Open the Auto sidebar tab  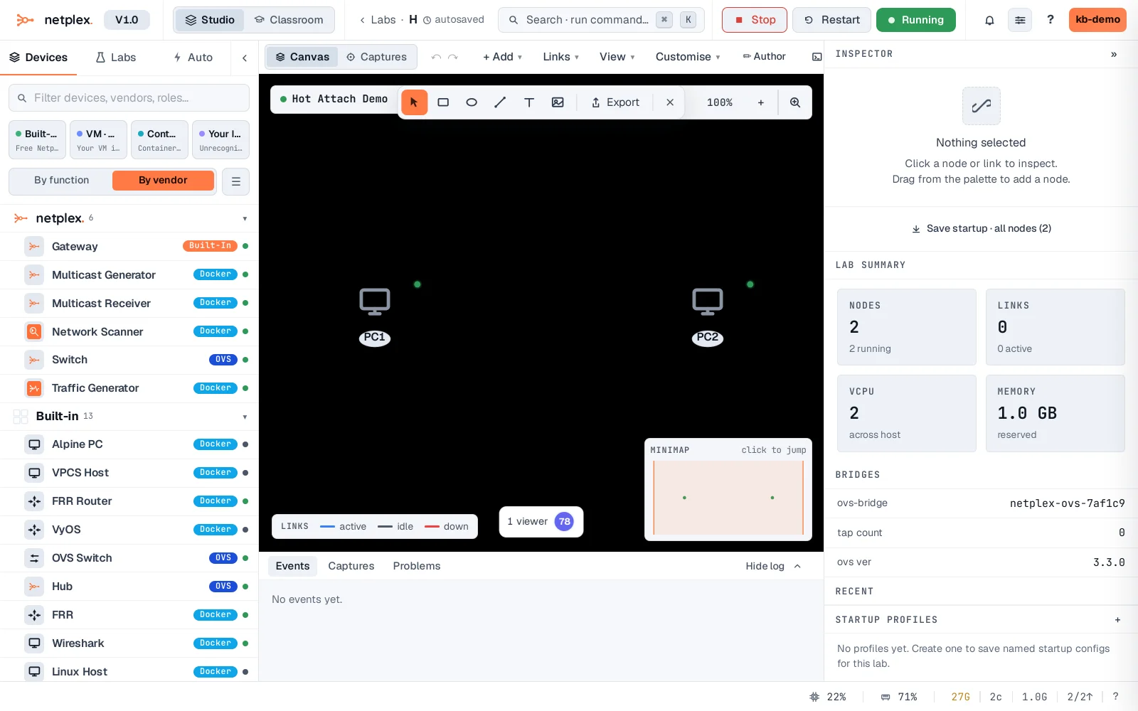(x=193, y=58)
